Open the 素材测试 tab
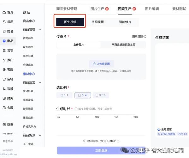The height and width of the screenshot is (158, 189). coord(179,9)
